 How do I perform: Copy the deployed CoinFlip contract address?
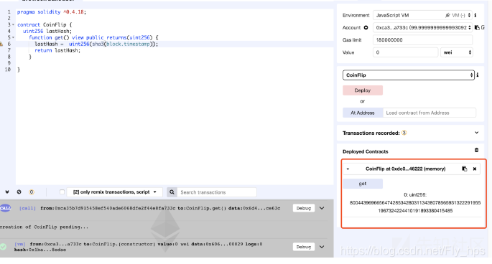pos(465,169)
